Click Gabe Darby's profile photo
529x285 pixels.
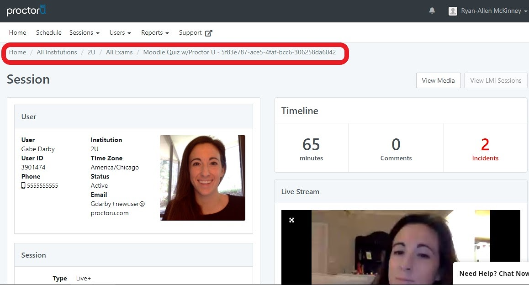202,178
